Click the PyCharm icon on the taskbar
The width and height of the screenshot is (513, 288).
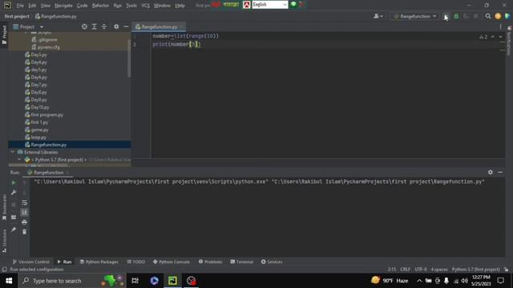pos(172,281)
